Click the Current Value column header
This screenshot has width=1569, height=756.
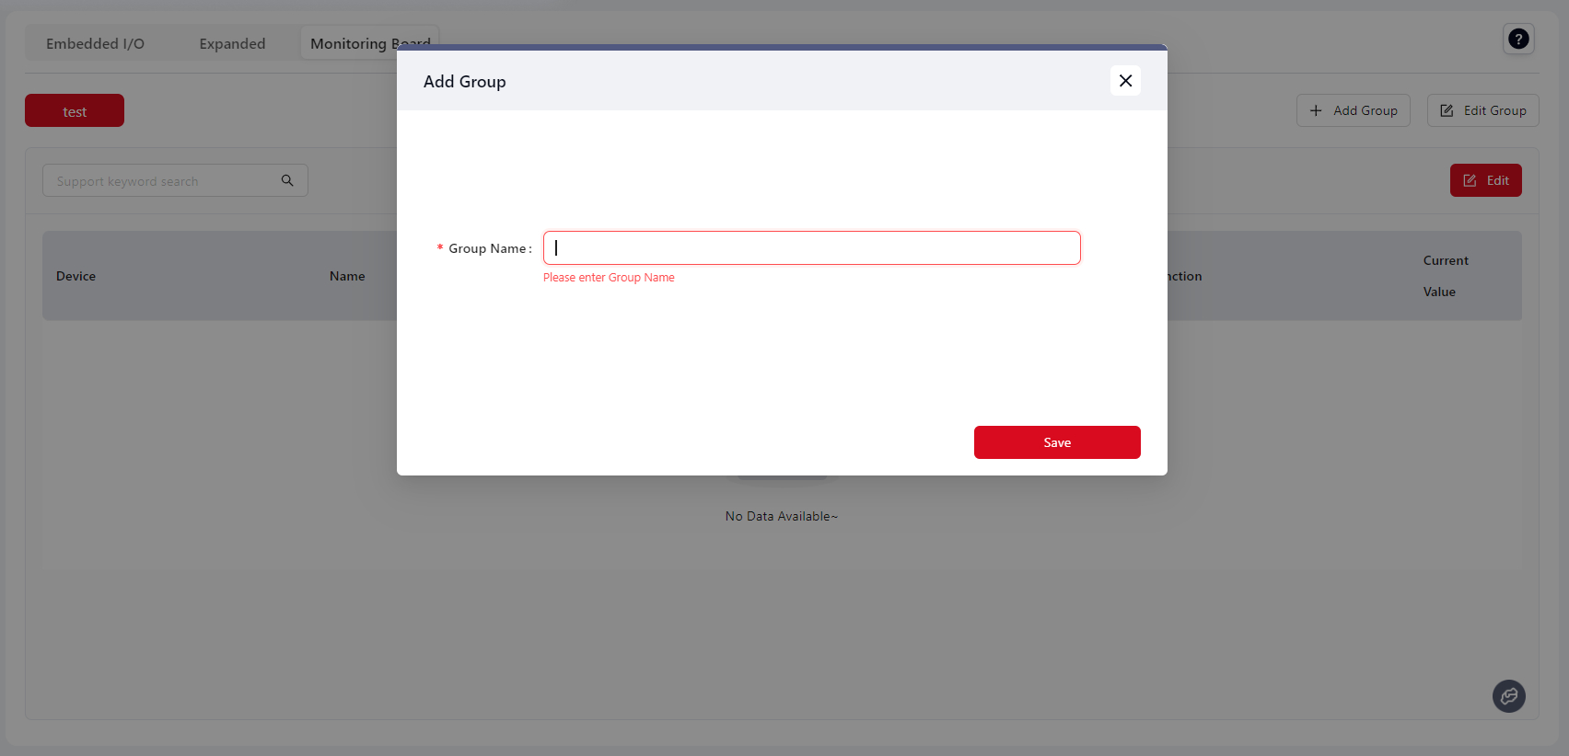click(1445, 276)
